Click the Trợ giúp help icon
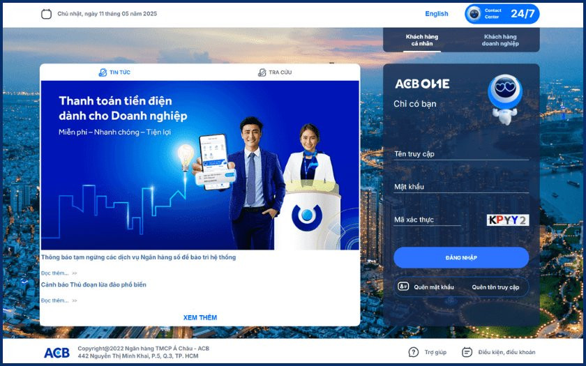Viewport: 586px width, 366px height. coord(414,352)
